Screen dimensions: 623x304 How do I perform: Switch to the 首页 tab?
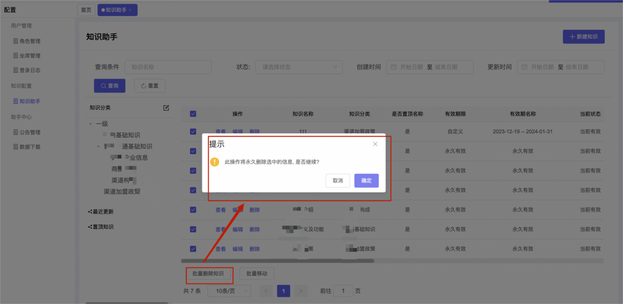coord(86,10)
